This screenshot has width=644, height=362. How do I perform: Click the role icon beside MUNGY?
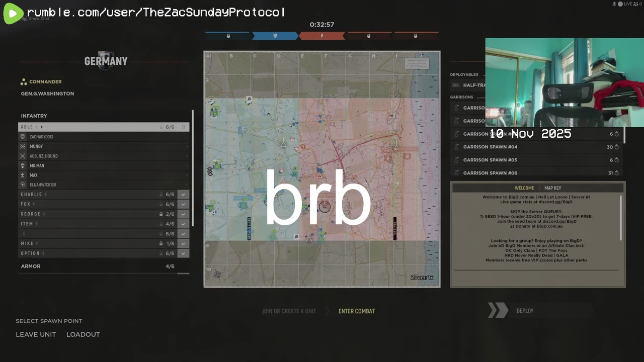[x=23, y=146]
